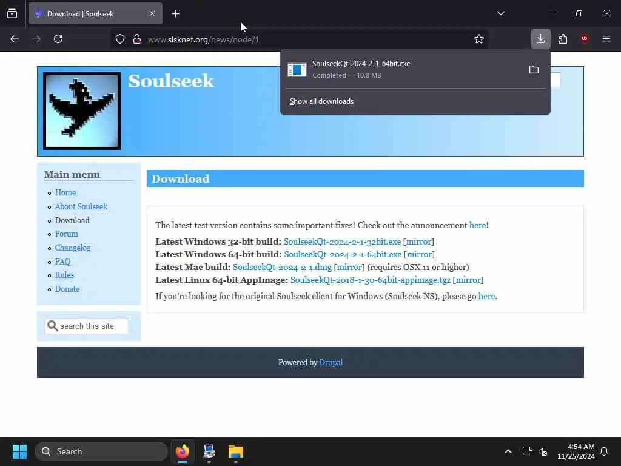Open Firefox View tab overview icon
The width and height of the screenshot is (621, 466).
pyautogui.click(x=12, y=13)
